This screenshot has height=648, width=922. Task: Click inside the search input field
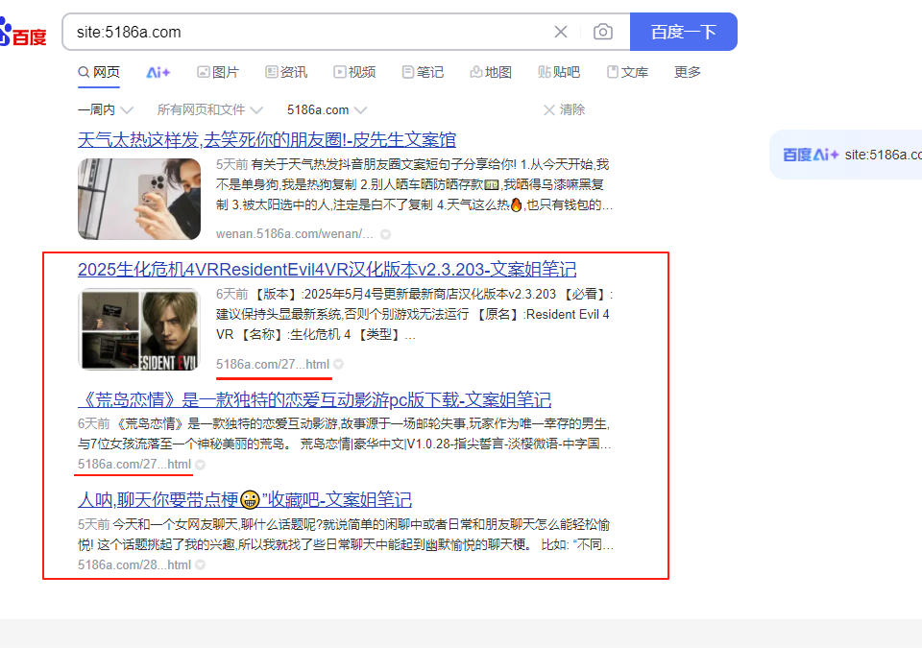(x=307, y=32)
